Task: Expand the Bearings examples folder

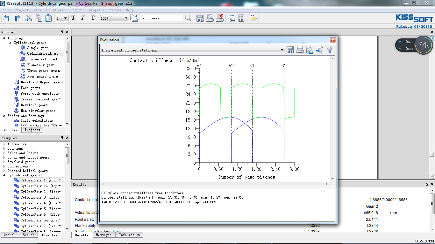Action: point(4,148)
